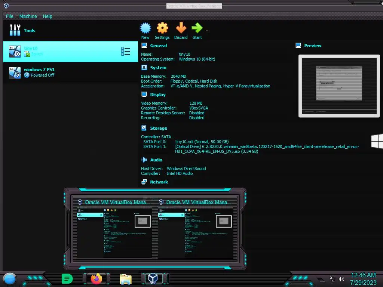The image size is (383, 287).
Task: Click the Boot Order value Floppy, Optical, Hard Disk
Action: click(x=194, y=81)
